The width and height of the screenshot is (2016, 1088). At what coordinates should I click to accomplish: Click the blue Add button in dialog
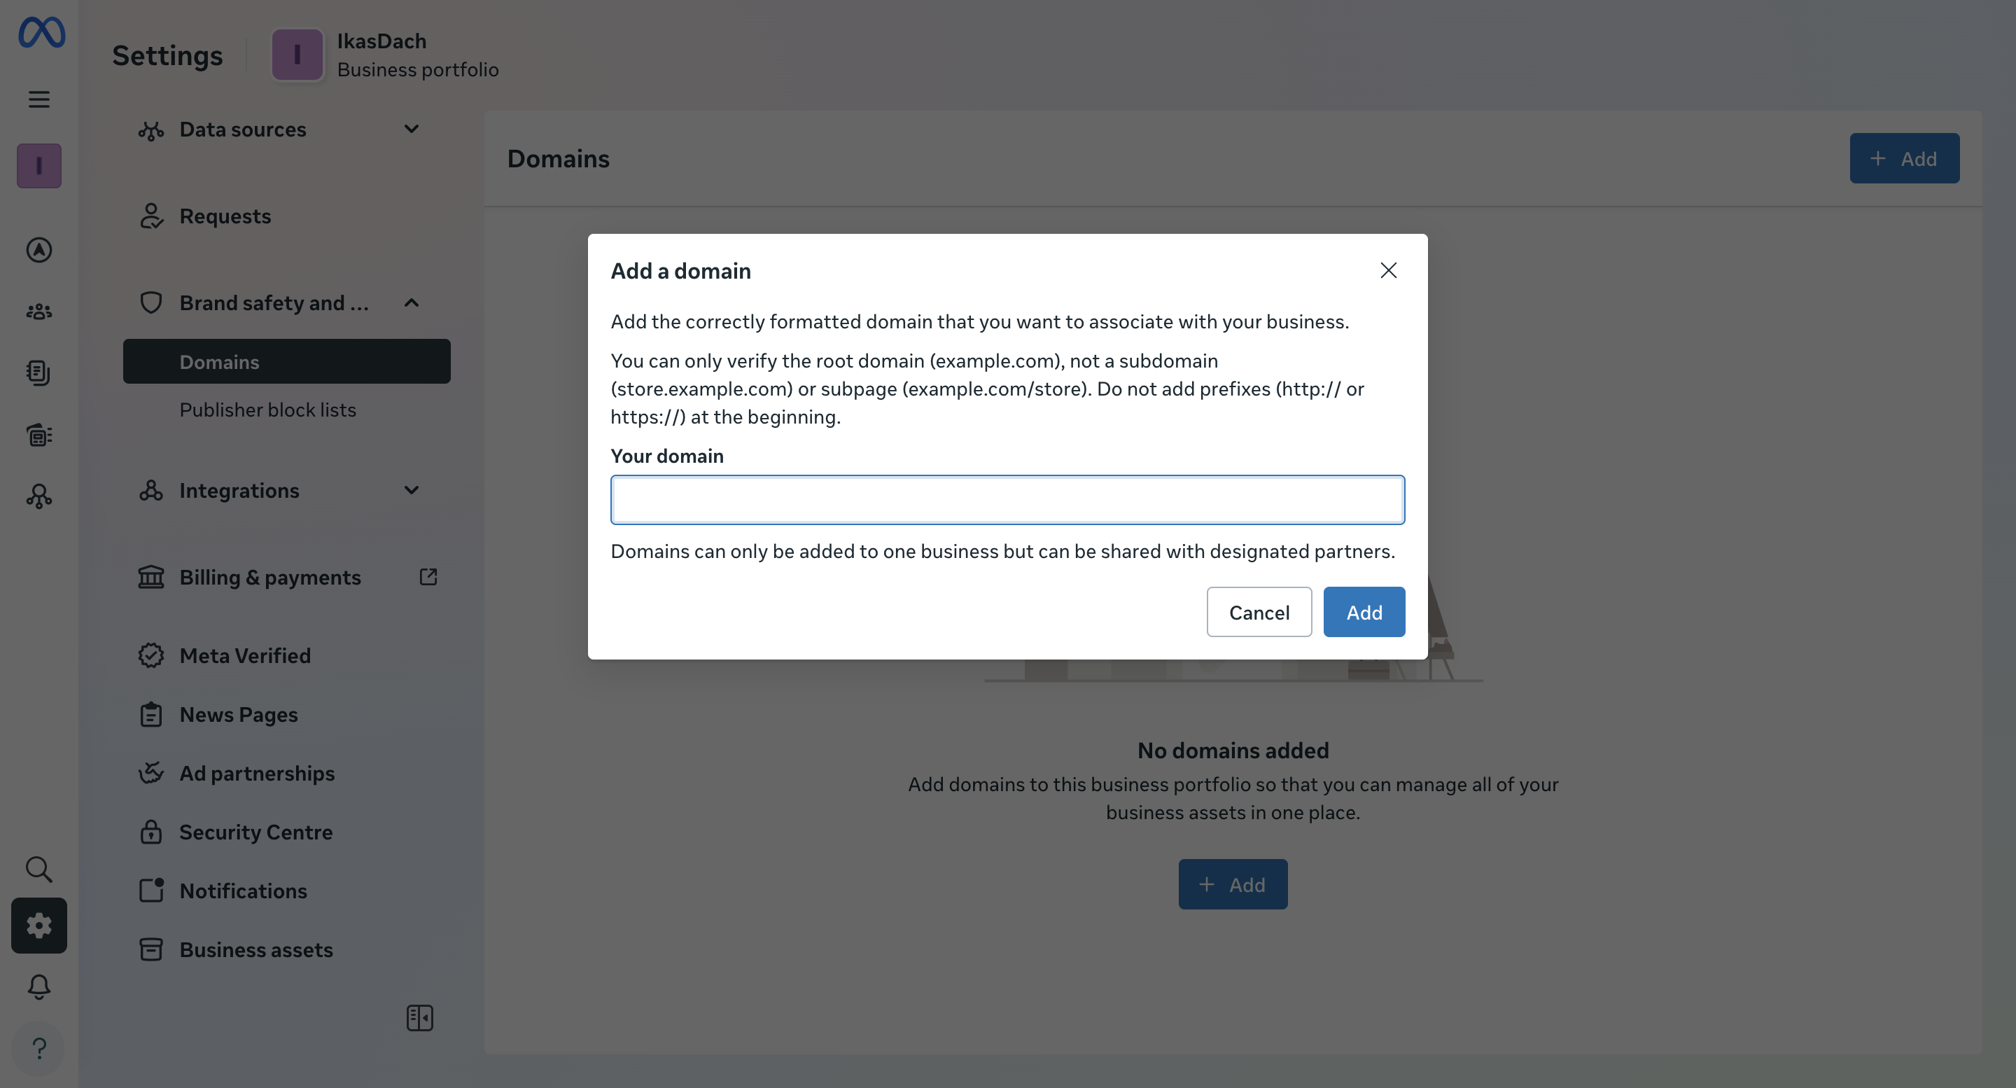click(1364, 612)
